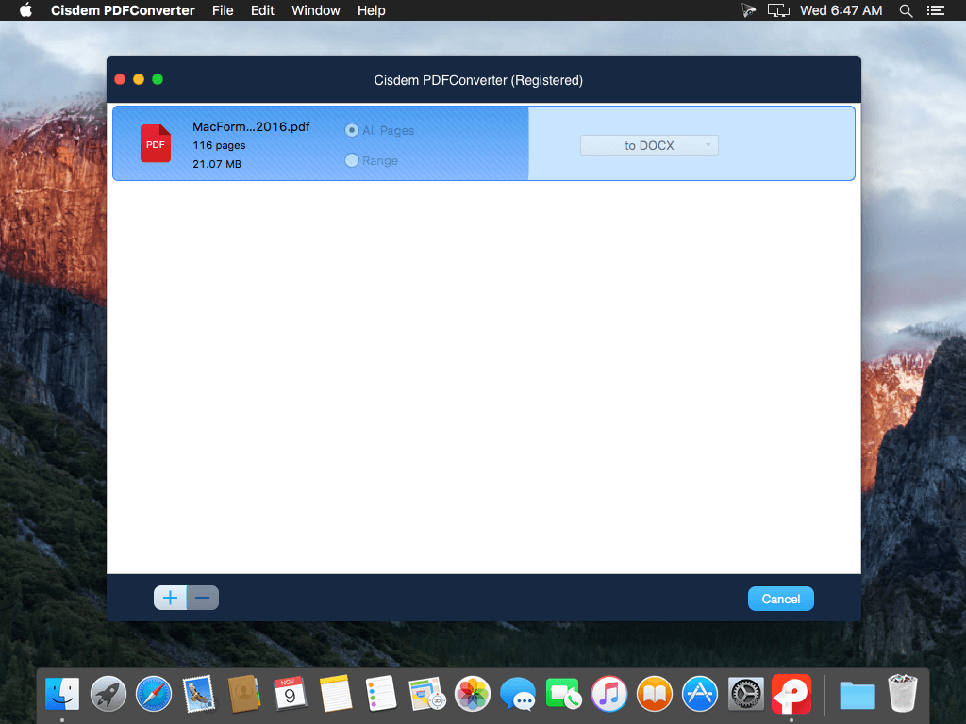966x724 pixels.
Task: Open the Mail app in the Dock
Action: 199,694
